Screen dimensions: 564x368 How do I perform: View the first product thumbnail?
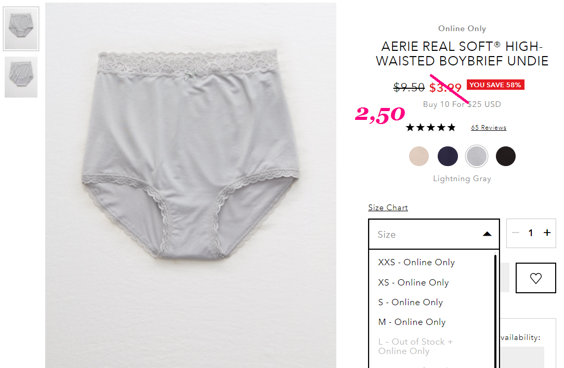21,29
